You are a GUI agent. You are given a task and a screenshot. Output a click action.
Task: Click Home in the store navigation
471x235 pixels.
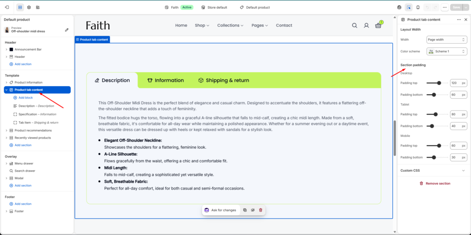point(181,26)
